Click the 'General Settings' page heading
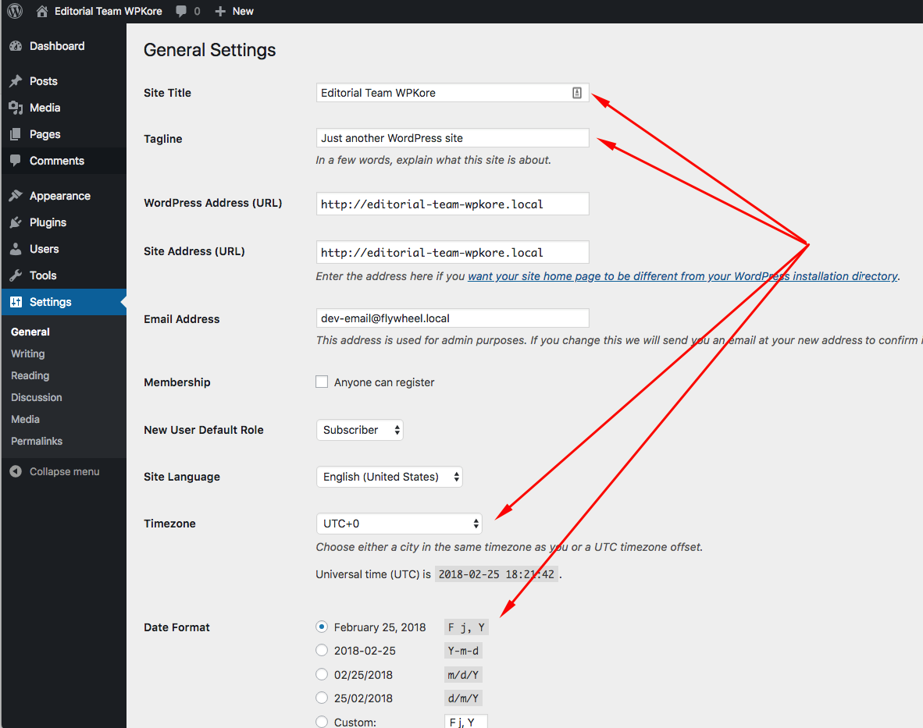The height and width of the screenshot is (728, 923). coord(209,50)
